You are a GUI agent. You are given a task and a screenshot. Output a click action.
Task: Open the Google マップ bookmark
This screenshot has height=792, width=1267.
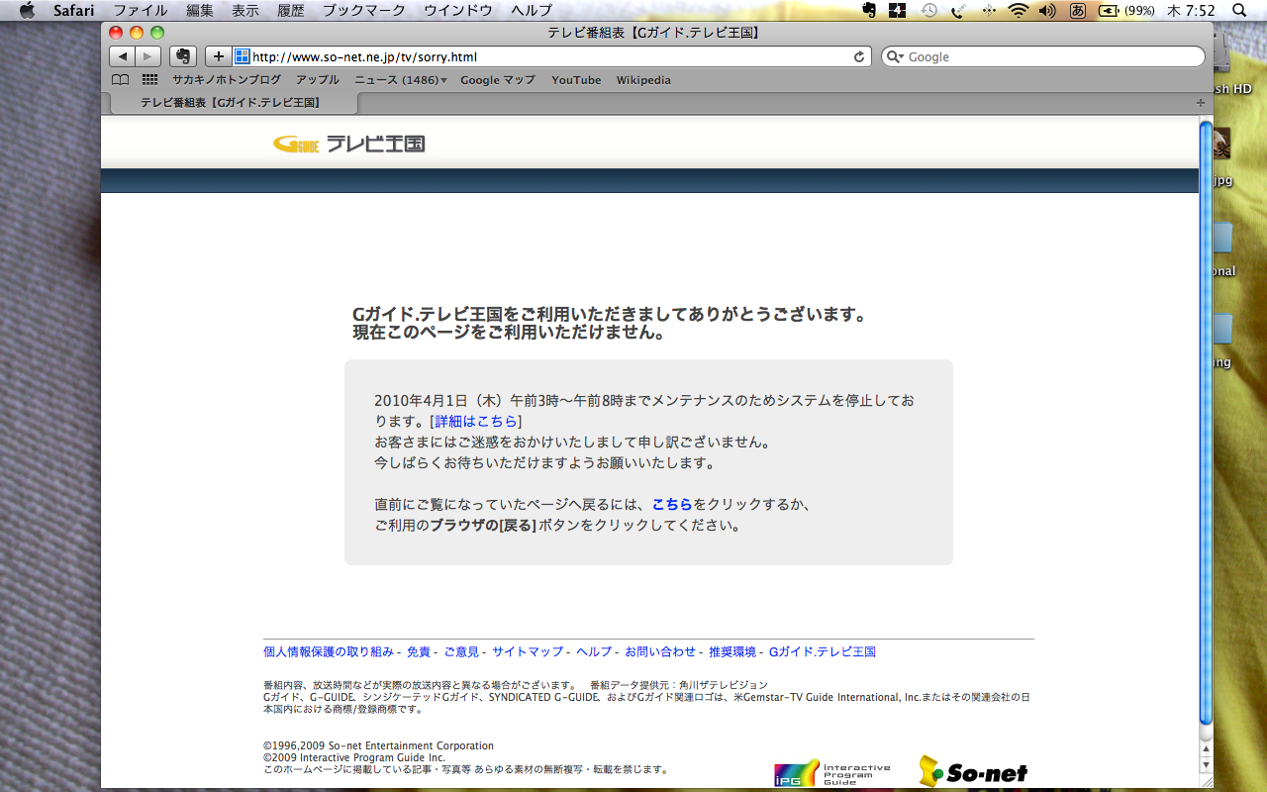[x=498, y=80]
